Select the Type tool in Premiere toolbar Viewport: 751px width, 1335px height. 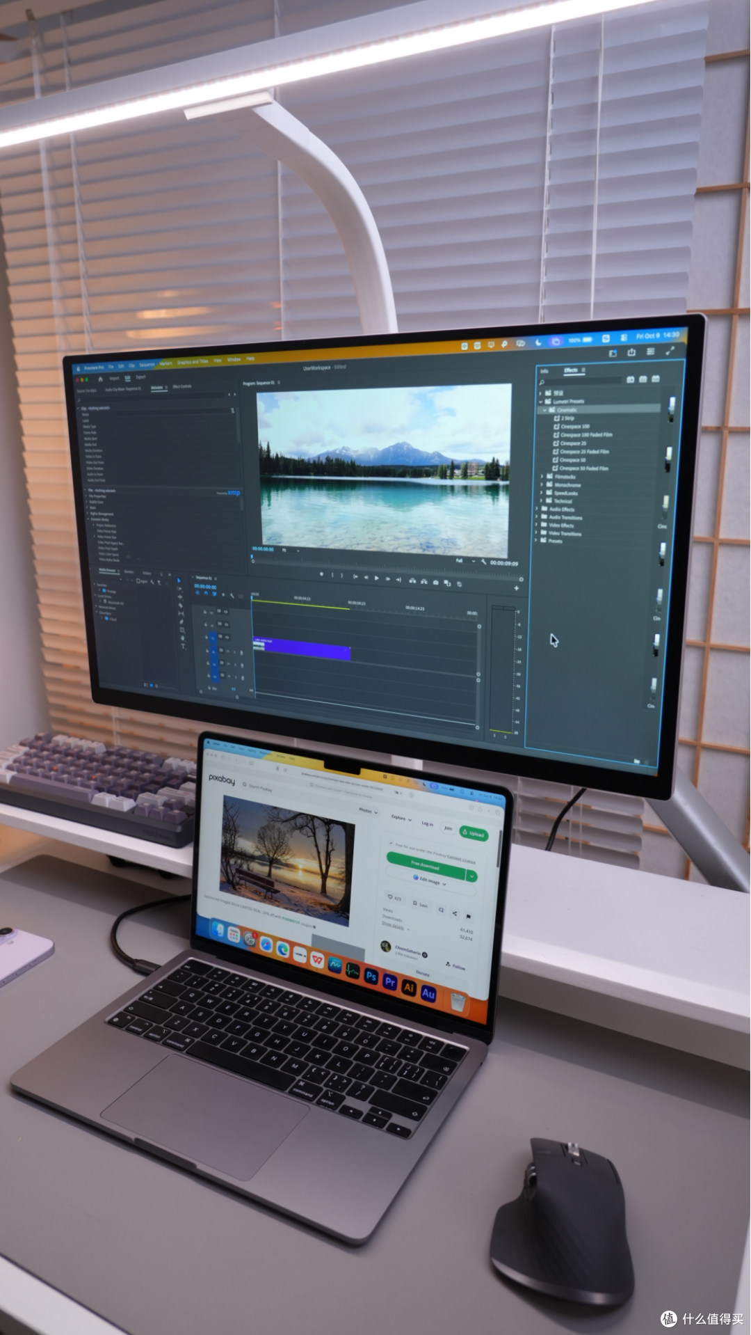click(184, 647)
